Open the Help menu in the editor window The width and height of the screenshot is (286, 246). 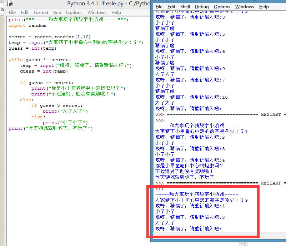(x=116, y=12)
